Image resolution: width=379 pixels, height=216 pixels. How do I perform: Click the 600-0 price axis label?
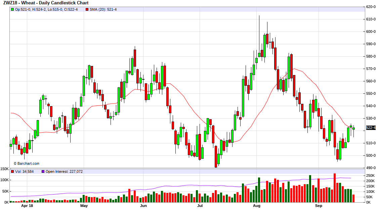[x=371, y=31]
